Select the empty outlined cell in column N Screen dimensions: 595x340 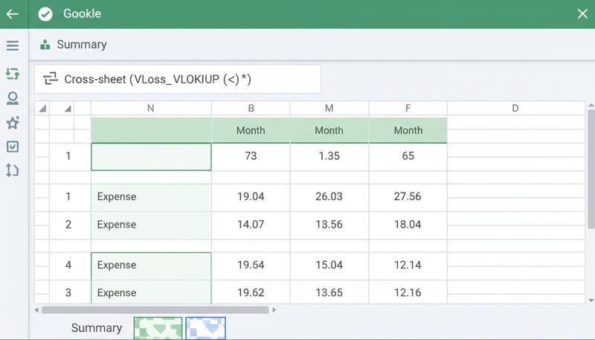point(151,157)
